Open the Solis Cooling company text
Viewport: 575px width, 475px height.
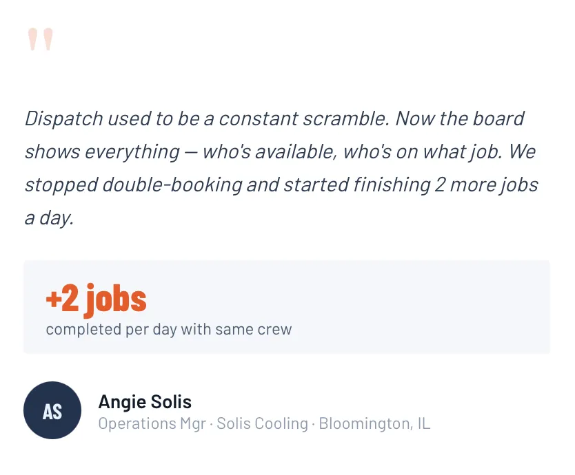(262, 423)
